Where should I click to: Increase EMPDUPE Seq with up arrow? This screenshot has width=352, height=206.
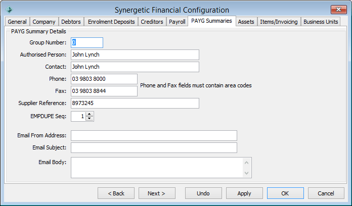coord(90,114)
